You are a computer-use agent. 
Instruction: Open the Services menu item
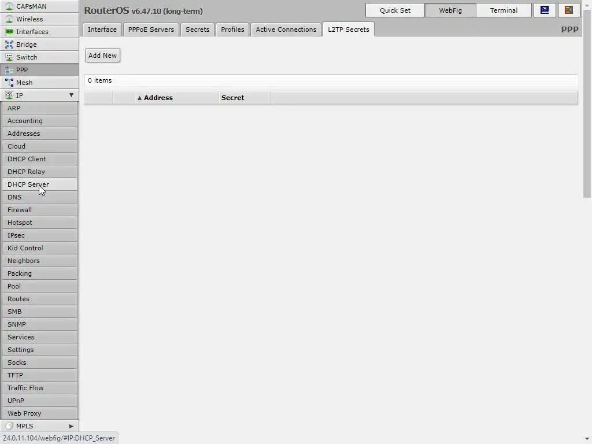tap(40, 337)
